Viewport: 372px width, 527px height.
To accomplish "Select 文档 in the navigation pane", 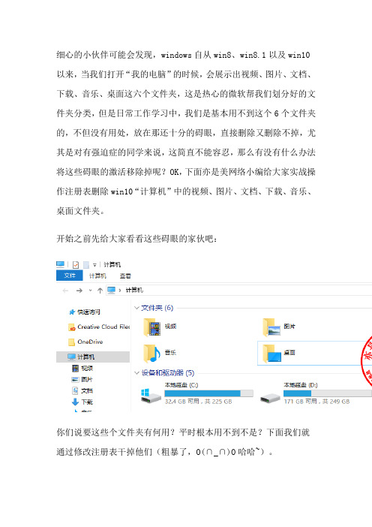I will pyautogui.click(x=82, y=391).
